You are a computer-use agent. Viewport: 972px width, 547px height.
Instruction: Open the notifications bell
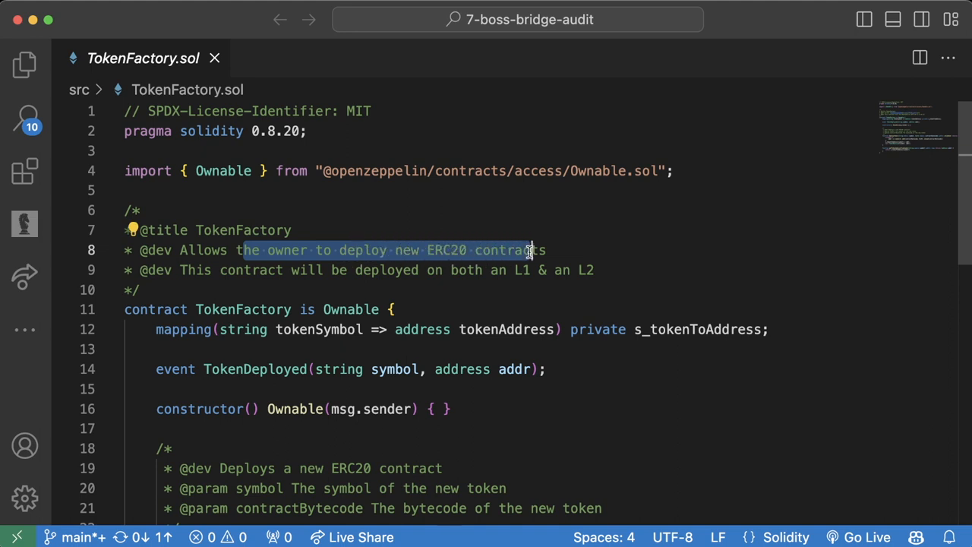coord(948,537)
